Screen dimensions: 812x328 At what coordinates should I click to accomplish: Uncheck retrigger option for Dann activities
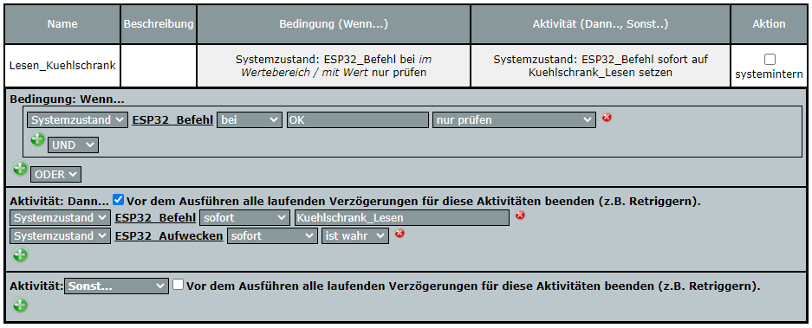tap(119, 199)
